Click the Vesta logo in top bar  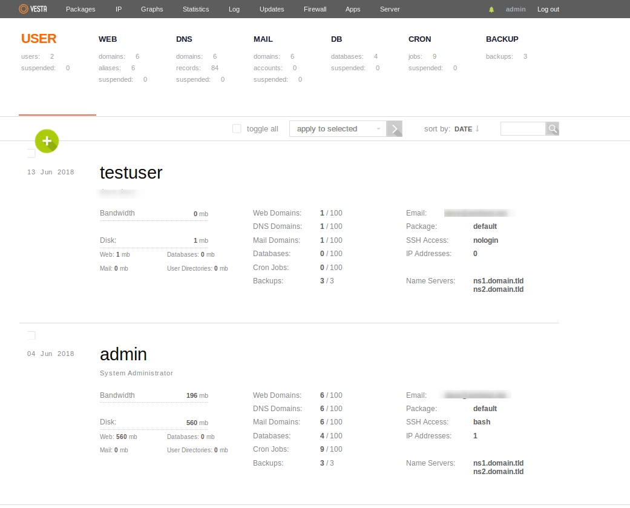[33, 9]
